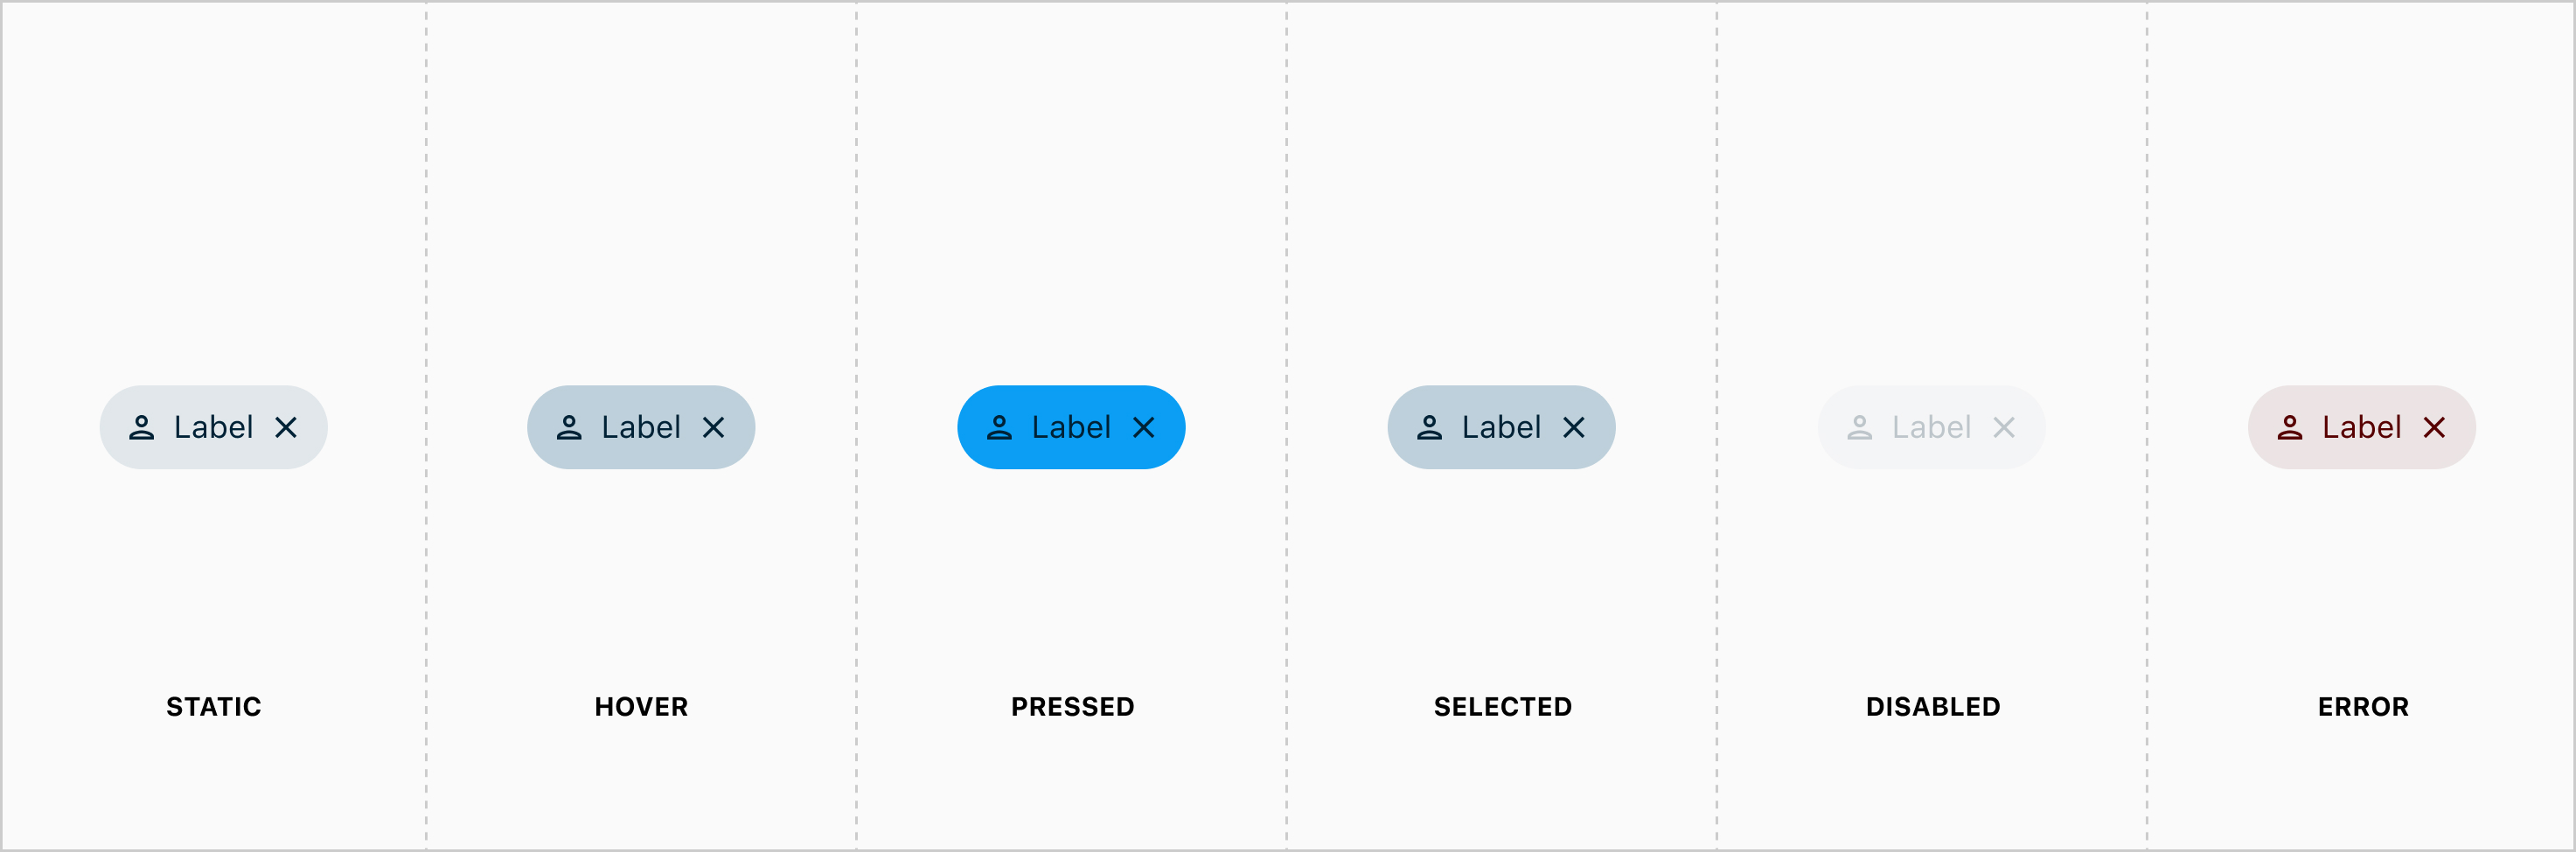Click the Label text on the blue chip
This screenshot has height=852, width=2576.
(x=1071, y=427)
